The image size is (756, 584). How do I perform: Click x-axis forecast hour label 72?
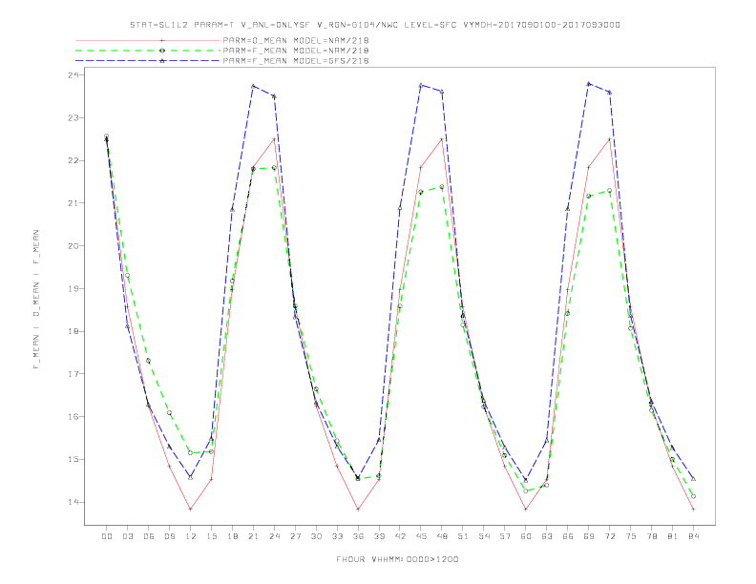click(610, 536)
